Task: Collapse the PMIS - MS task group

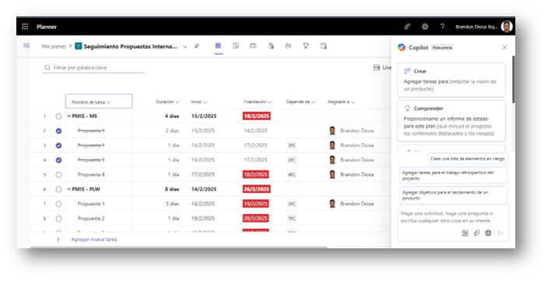Action: point(68,116)
